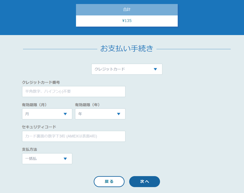Screen dimensions: 244x193
Task: Click the ¥135 total amount
Action: 127,21
